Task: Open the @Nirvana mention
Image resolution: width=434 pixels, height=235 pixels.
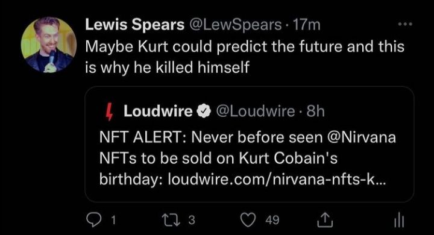Action: pos(362,137)
